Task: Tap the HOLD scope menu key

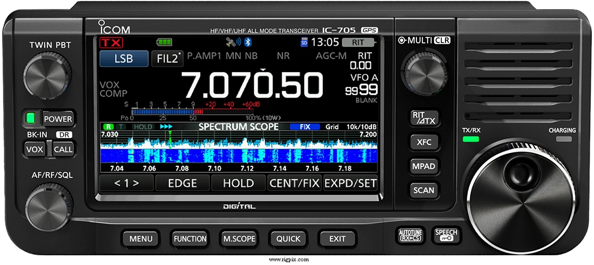Action: point(238,183)
